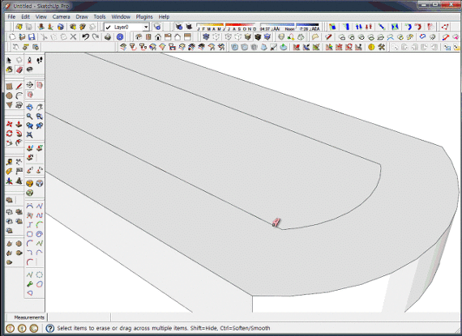
Task: Click the help question mark in status bar
Action: 50,328
